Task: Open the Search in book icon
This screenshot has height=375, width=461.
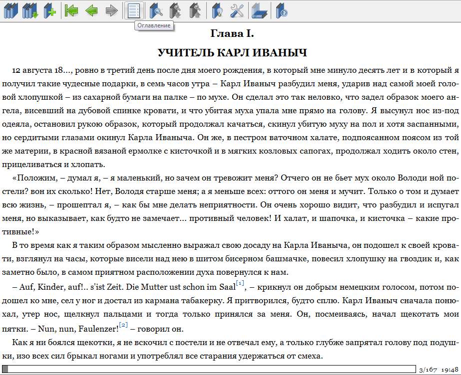Action: [156, 10]
